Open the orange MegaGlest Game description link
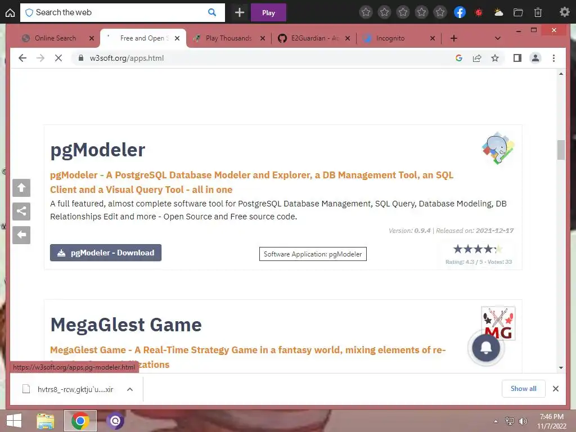The width and height of the screenshot is (576, 432). tap(248, 357)
